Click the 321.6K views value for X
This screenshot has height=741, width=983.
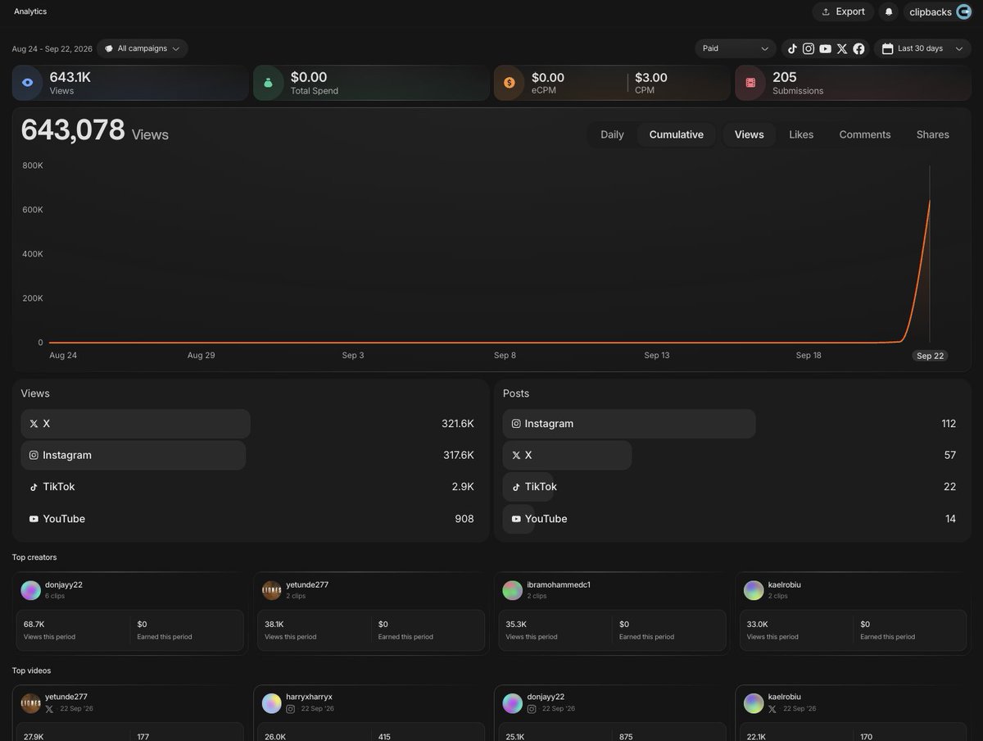tap(458, 424)
